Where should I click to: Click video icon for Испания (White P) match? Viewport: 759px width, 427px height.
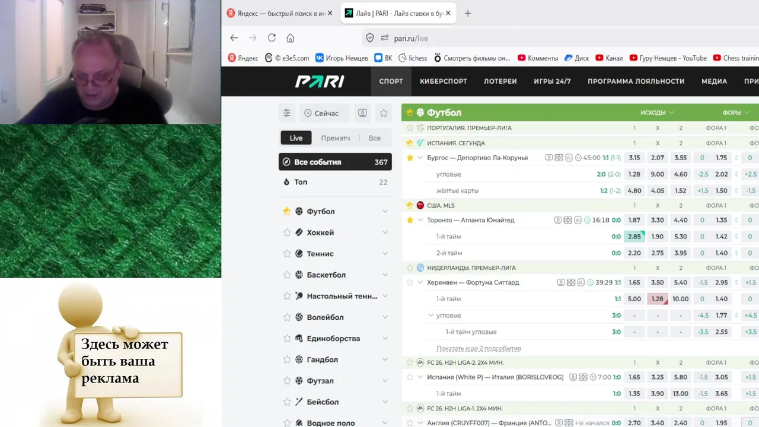(x=573, y=377)
